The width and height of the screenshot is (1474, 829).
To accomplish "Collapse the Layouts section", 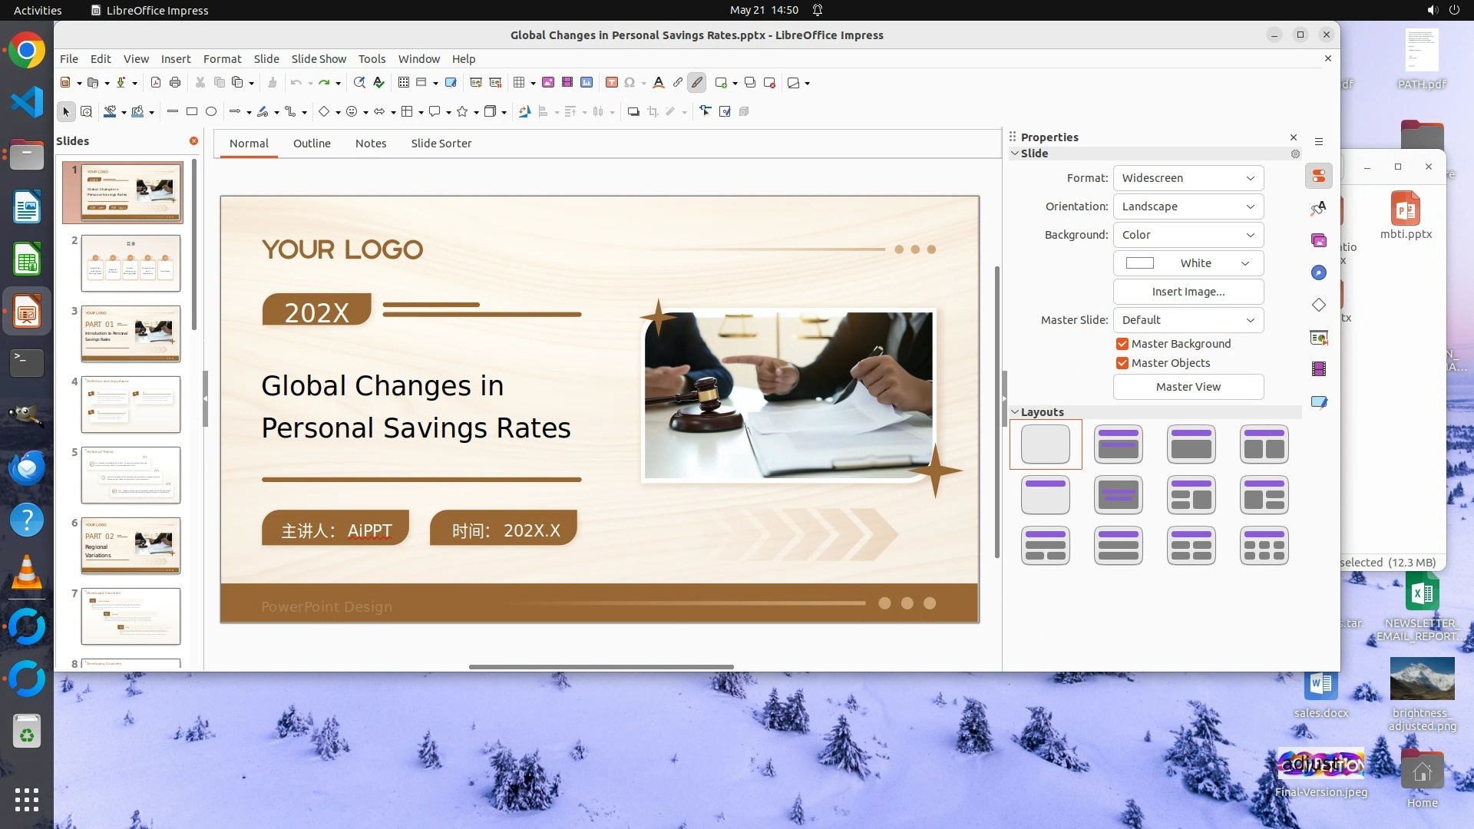I will click(x=1015, y=412).
